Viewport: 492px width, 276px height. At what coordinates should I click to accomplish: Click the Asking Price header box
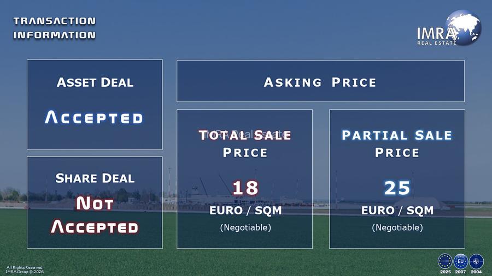click(320, 82)
